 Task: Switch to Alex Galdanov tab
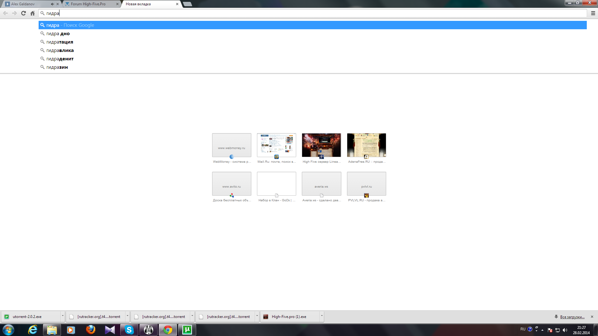point(23,4)
